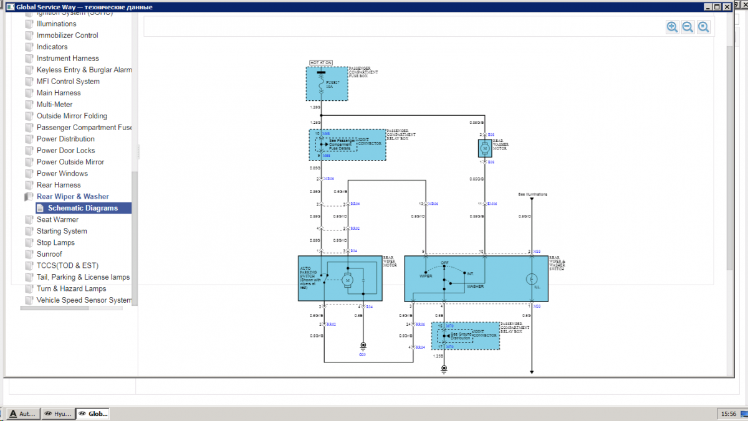The width and height of the screenshot is (748, 421).
Task: Select the Schematic Diagrams entry
Action: (x=83, y=208)
